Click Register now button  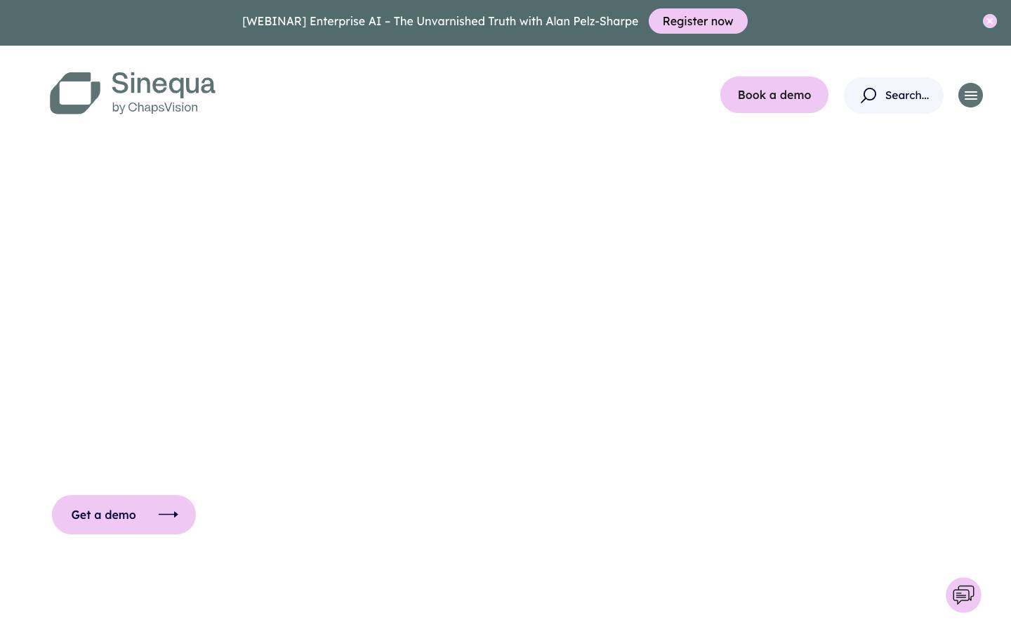tap(698, 21)
